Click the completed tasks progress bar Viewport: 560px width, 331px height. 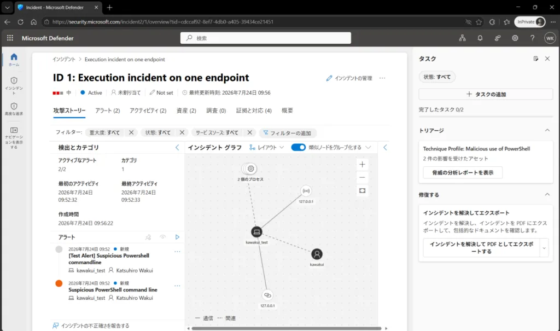pos(486,117)
